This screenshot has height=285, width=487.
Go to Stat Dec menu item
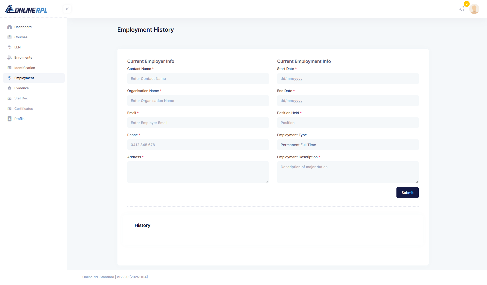(21, 98)
